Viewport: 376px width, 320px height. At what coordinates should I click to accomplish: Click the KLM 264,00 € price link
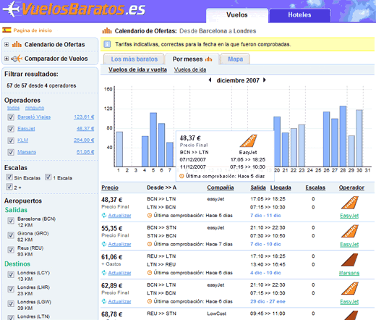coord(84,140)
